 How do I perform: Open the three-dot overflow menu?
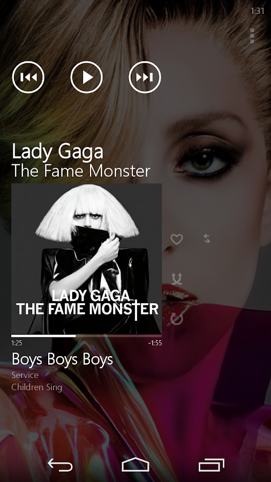(252, 36)
